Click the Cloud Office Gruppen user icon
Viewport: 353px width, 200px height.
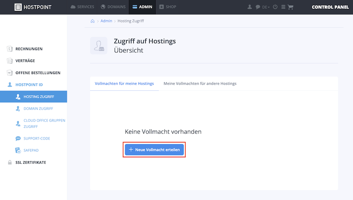pyautogui.click(x=18, y=124)
